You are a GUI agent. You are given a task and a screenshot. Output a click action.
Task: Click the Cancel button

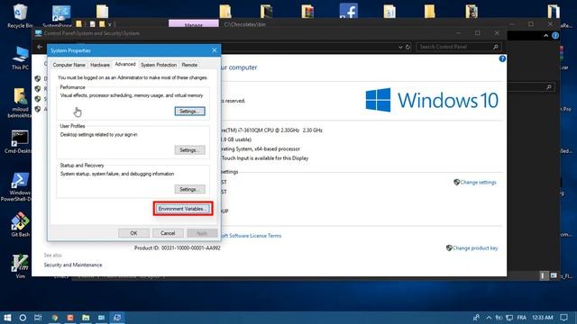168,233
